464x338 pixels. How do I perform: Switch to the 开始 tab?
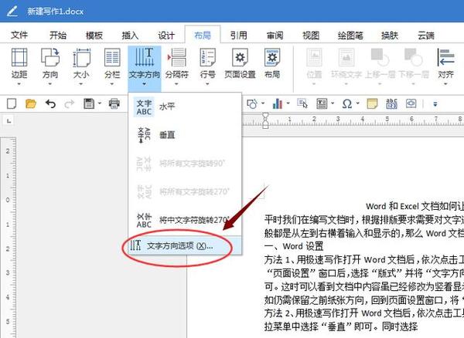[x=58, y=35]
